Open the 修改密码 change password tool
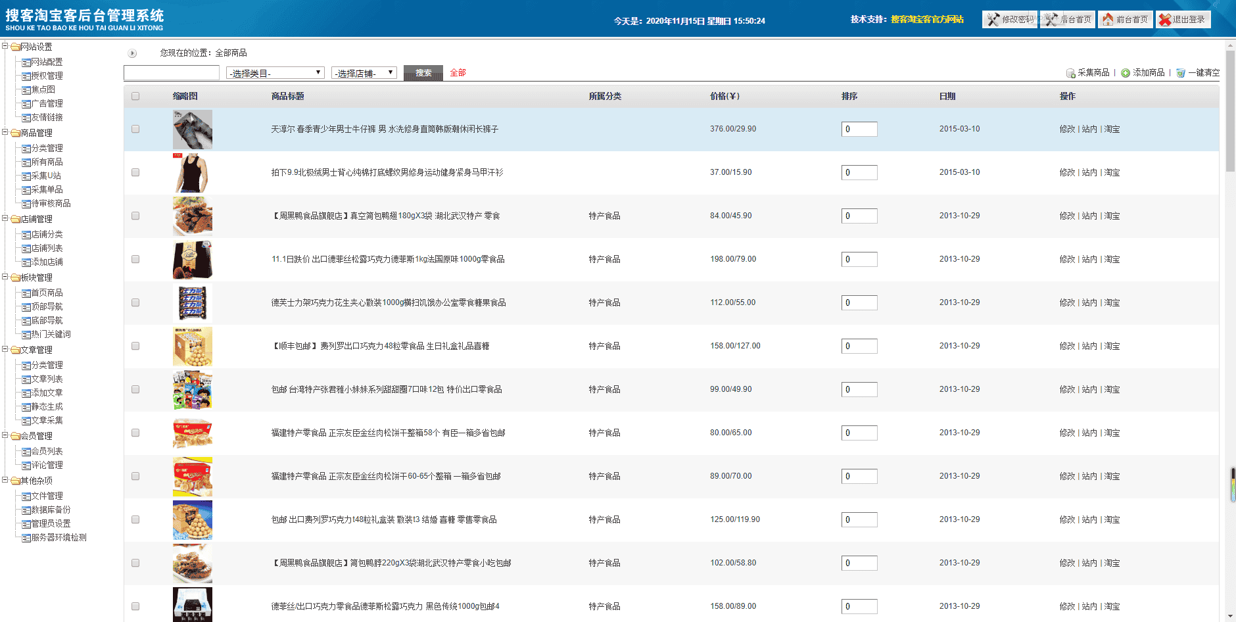The height and width of the screenshot is (622, 1236). [1010, 19]
